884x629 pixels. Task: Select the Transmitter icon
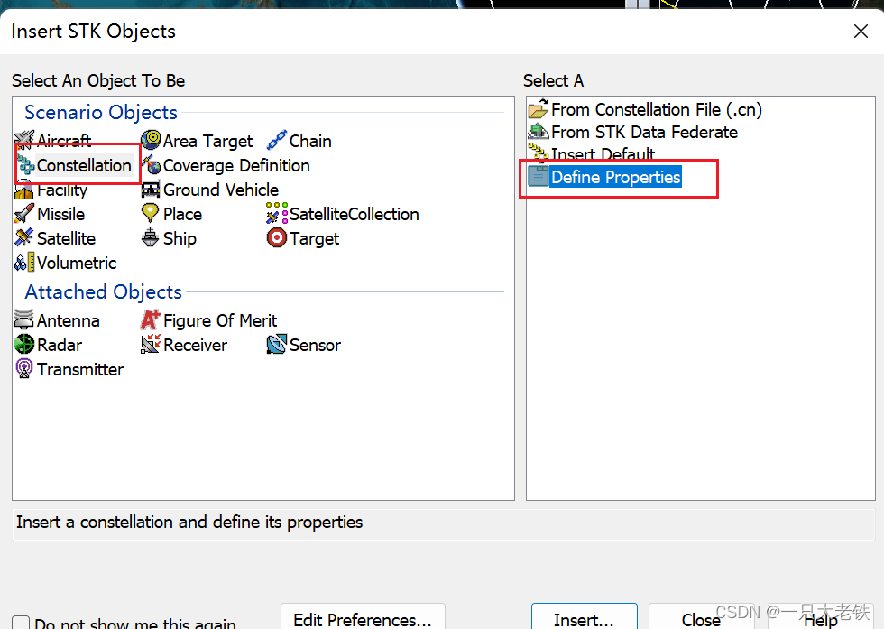pos(24,368)
